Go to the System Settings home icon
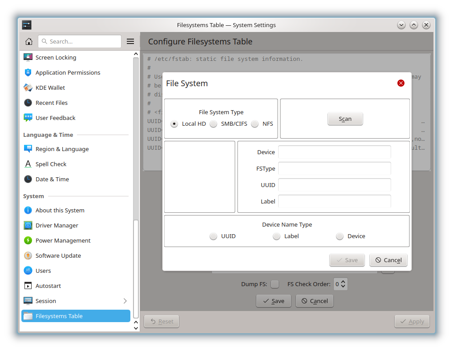This screenshot has width=453, height=351. (x=28, y=41)
